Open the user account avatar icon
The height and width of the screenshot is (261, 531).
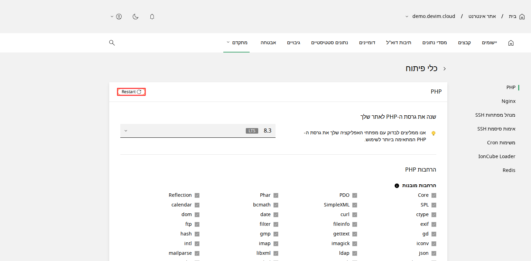pos(119,17)
